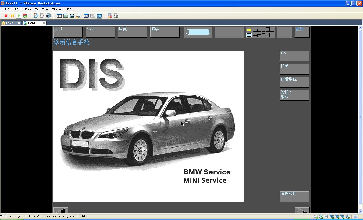Click the DIS BMW car splash image
Screen dimensions: 363x220
(148, 126)
